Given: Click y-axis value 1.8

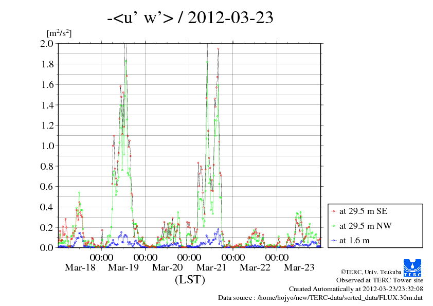Looking at the screenshot, I should [47, 64].
